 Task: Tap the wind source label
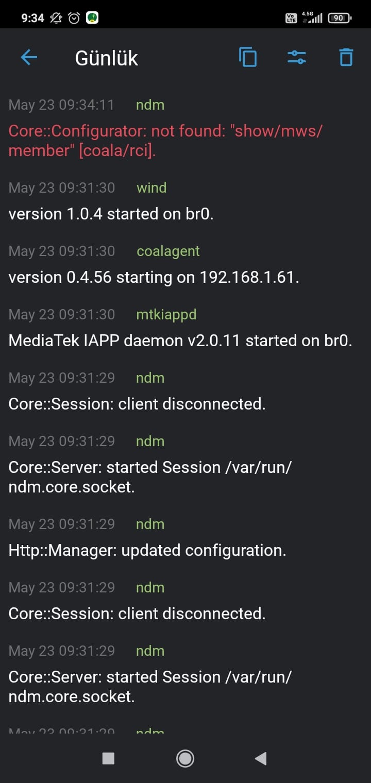coord(151,188)
